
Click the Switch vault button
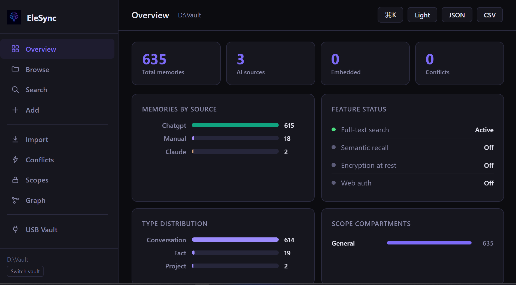pyautogui.click(x=25, y=271)
